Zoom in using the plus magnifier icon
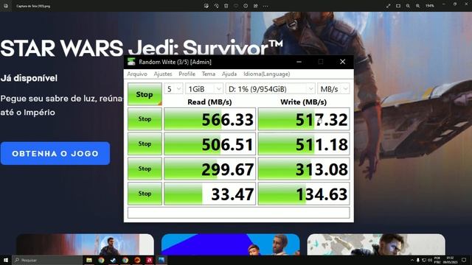 (x=418, y=6)
